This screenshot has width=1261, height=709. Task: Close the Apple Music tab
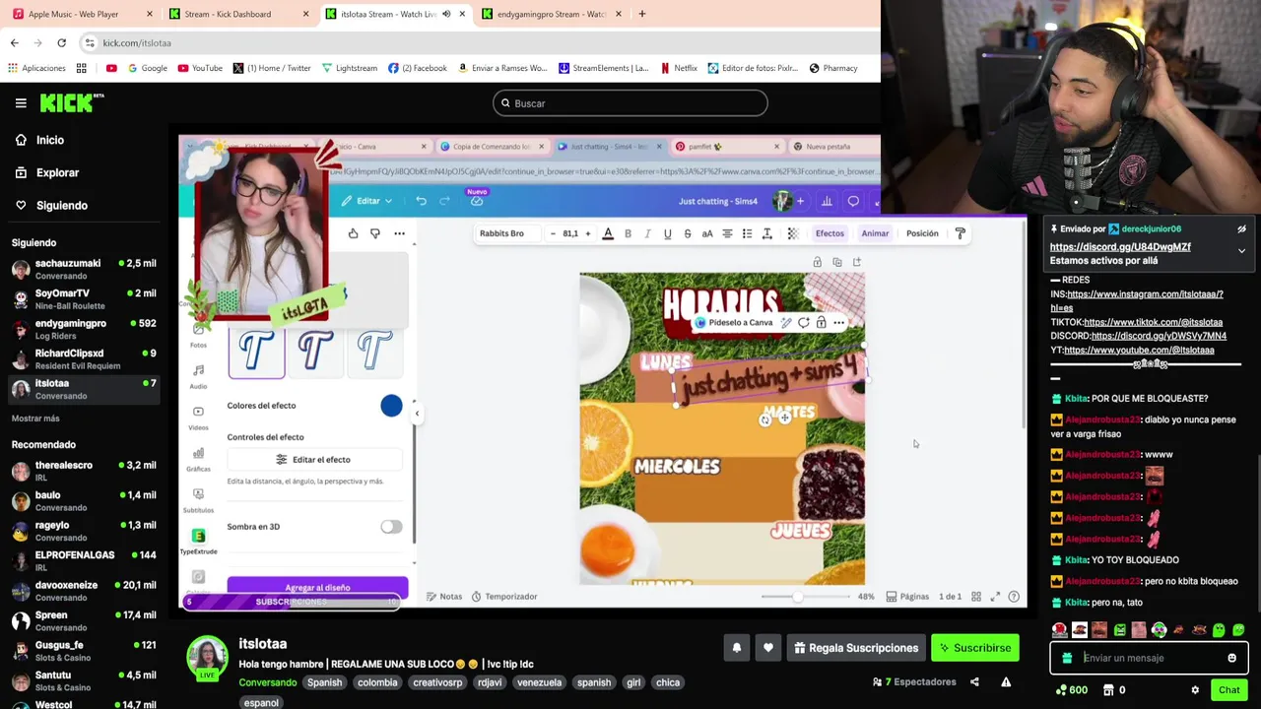[x=149, y=14]
